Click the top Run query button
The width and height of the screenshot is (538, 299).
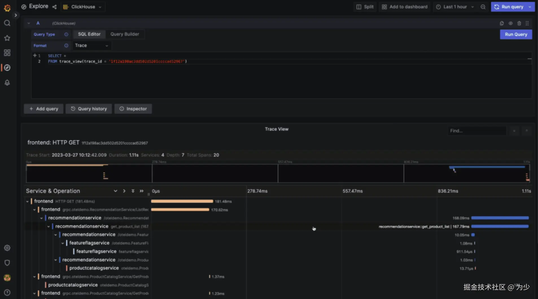[509, 7]
